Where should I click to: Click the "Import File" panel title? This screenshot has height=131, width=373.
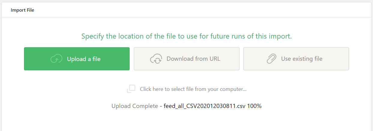click(23, 10)
